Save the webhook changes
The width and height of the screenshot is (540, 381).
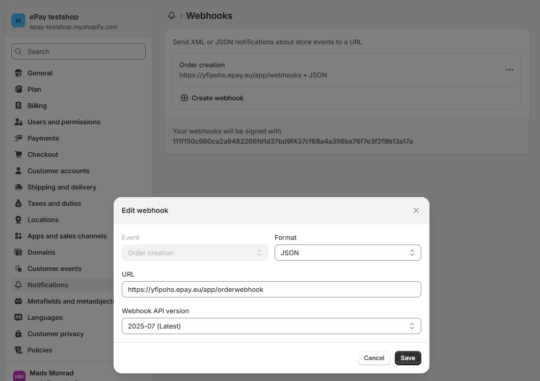408,358
